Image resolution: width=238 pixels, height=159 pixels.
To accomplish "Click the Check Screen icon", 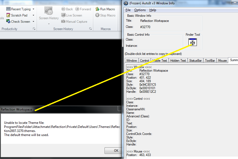I will coord(8,21).
